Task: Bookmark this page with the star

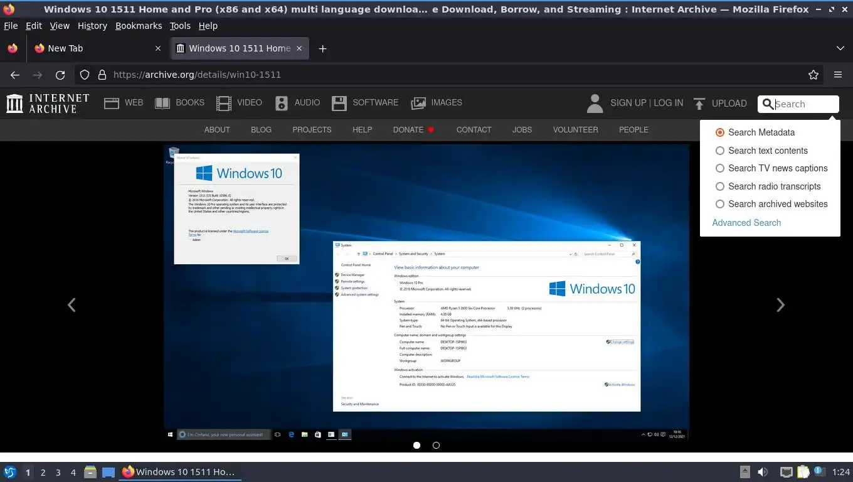Action: tap(813, 75)
